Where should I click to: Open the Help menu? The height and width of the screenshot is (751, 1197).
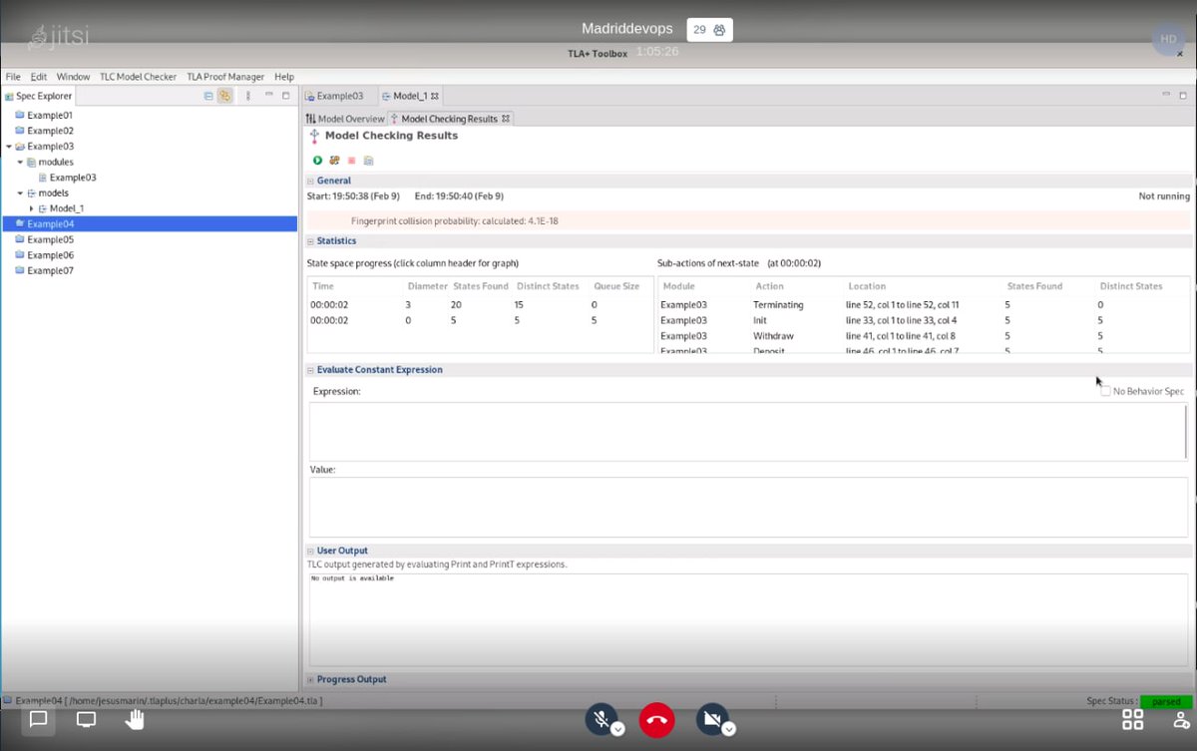coord(284,77)
